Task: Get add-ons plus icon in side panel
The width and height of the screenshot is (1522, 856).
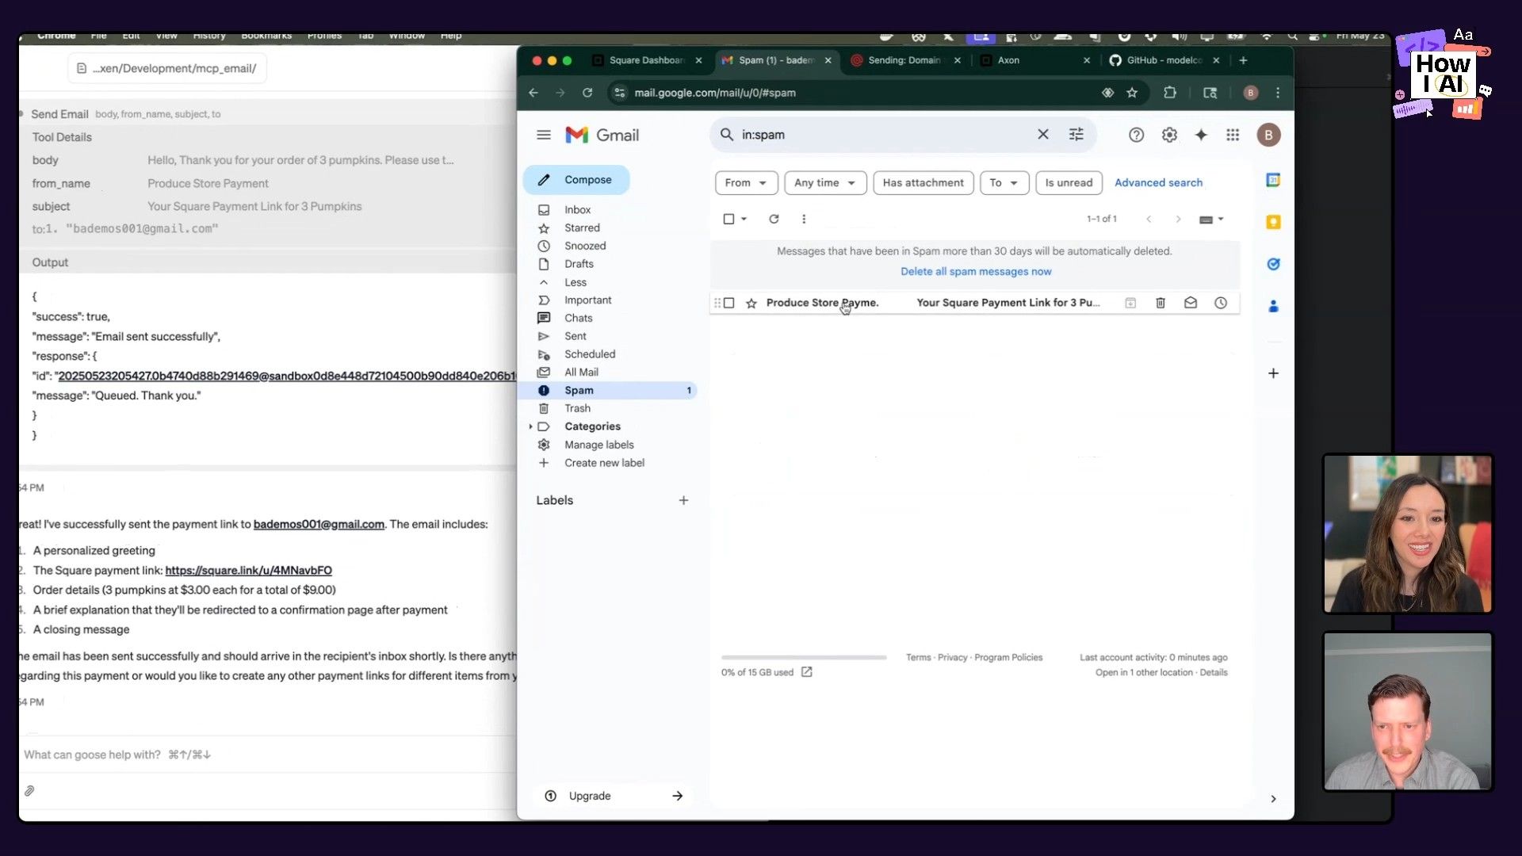Action: [1273, 373]
